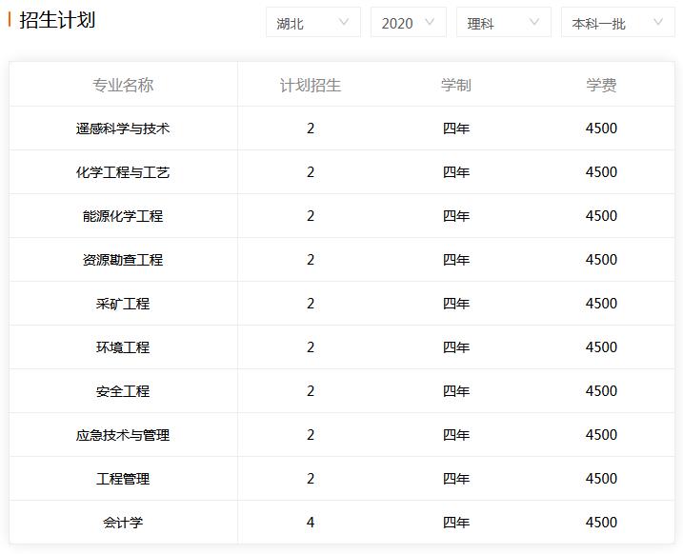Click the 学费 column header
The width and height of the screenshot is (683, 554).
[x=601, y=85]
